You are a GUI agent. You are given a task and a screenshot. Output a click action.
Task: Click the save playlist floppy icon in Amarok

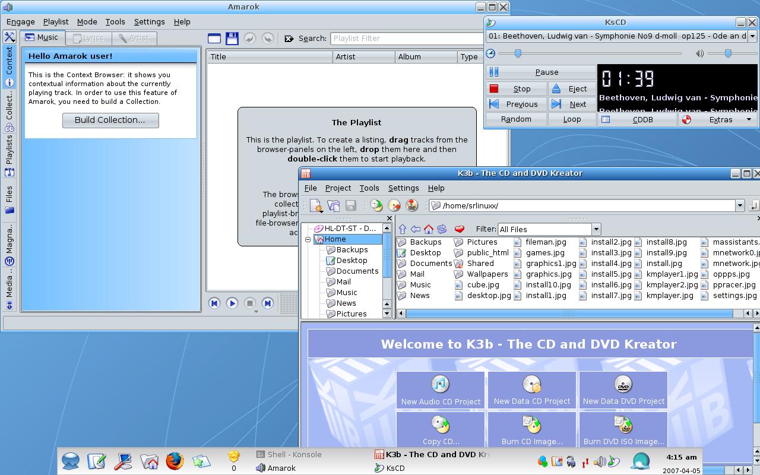[x=232, y=39]
